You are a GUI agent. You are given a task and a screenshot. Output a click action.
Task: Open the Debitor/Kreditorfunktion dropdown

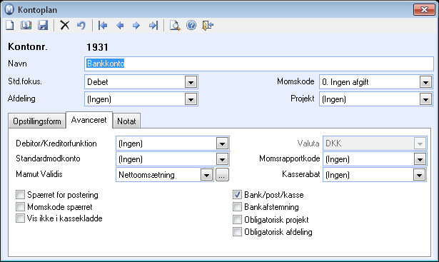coord(222,143)
